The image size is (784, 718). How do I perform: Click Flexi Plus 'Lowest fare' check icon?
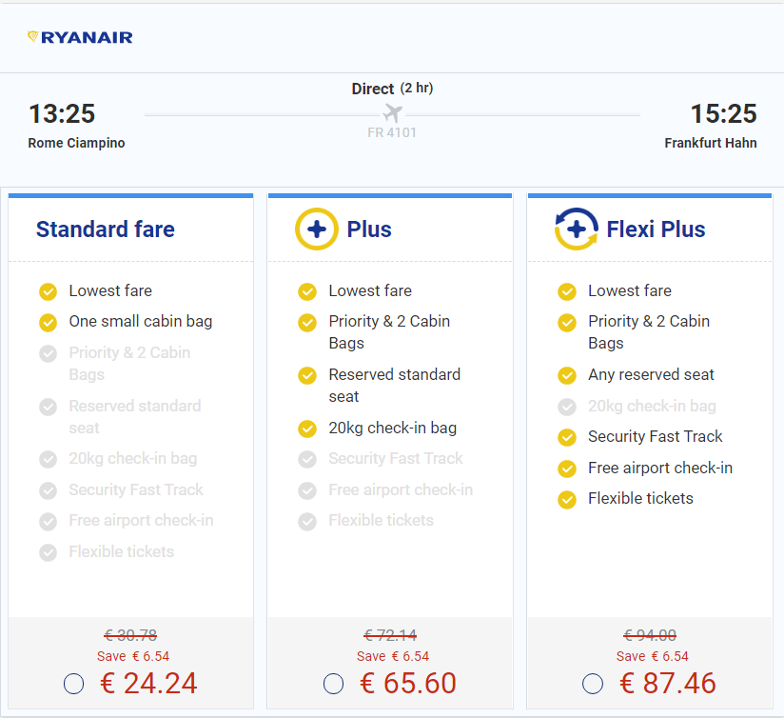coord(566,291)
